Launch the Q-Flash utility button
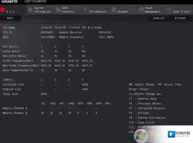The image size is (193, 143). point(180,18)
